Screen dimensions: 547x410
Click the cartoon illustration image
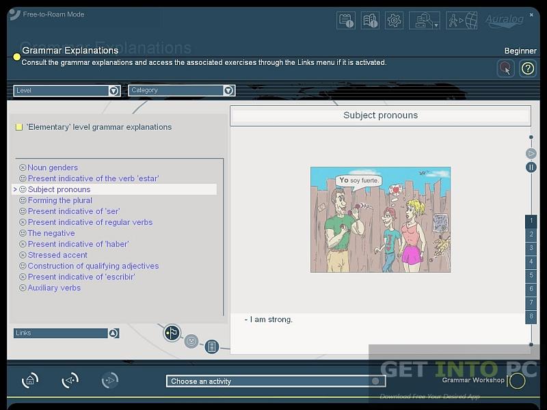point(380,219)
